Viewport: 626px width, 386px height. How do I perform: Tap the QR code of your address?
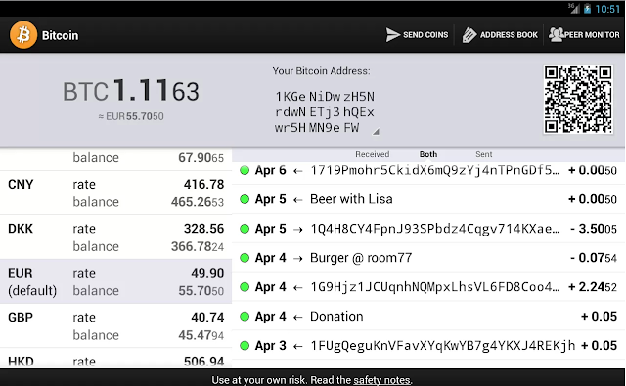578,100
